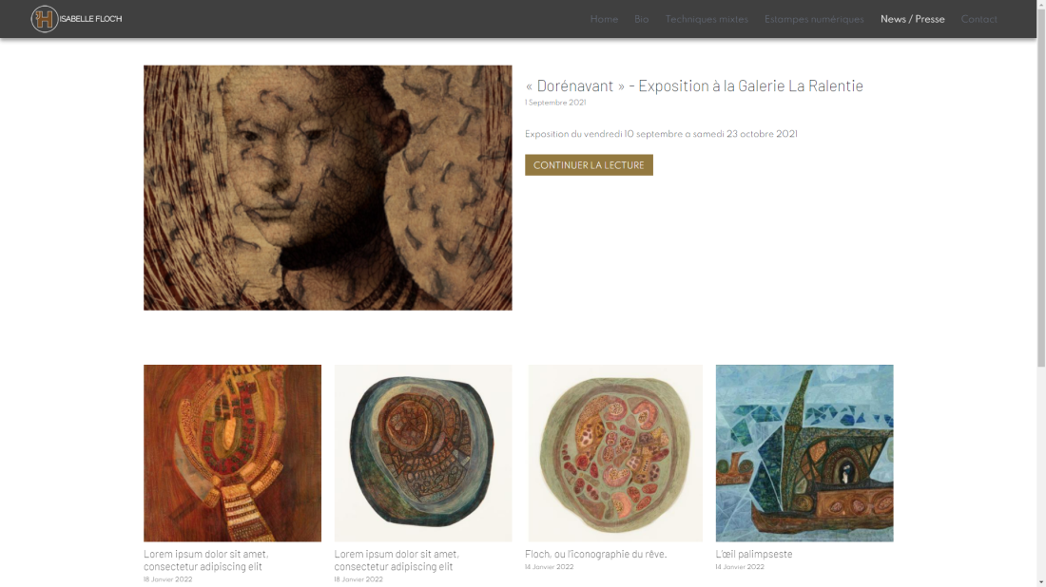
Task: Go to the Bio page
Action: click(x=641, y=19)
